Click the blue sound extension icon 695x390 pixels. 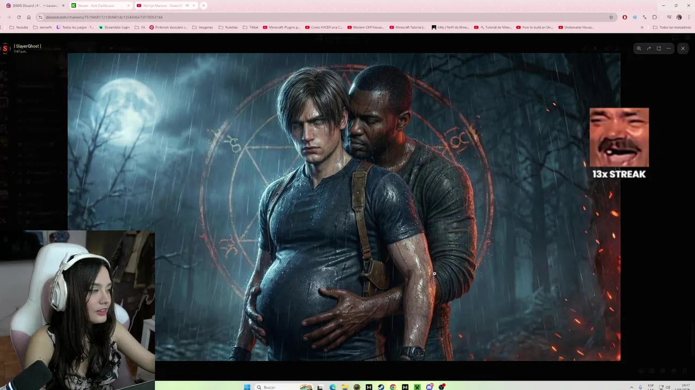[x=634, y=17]
